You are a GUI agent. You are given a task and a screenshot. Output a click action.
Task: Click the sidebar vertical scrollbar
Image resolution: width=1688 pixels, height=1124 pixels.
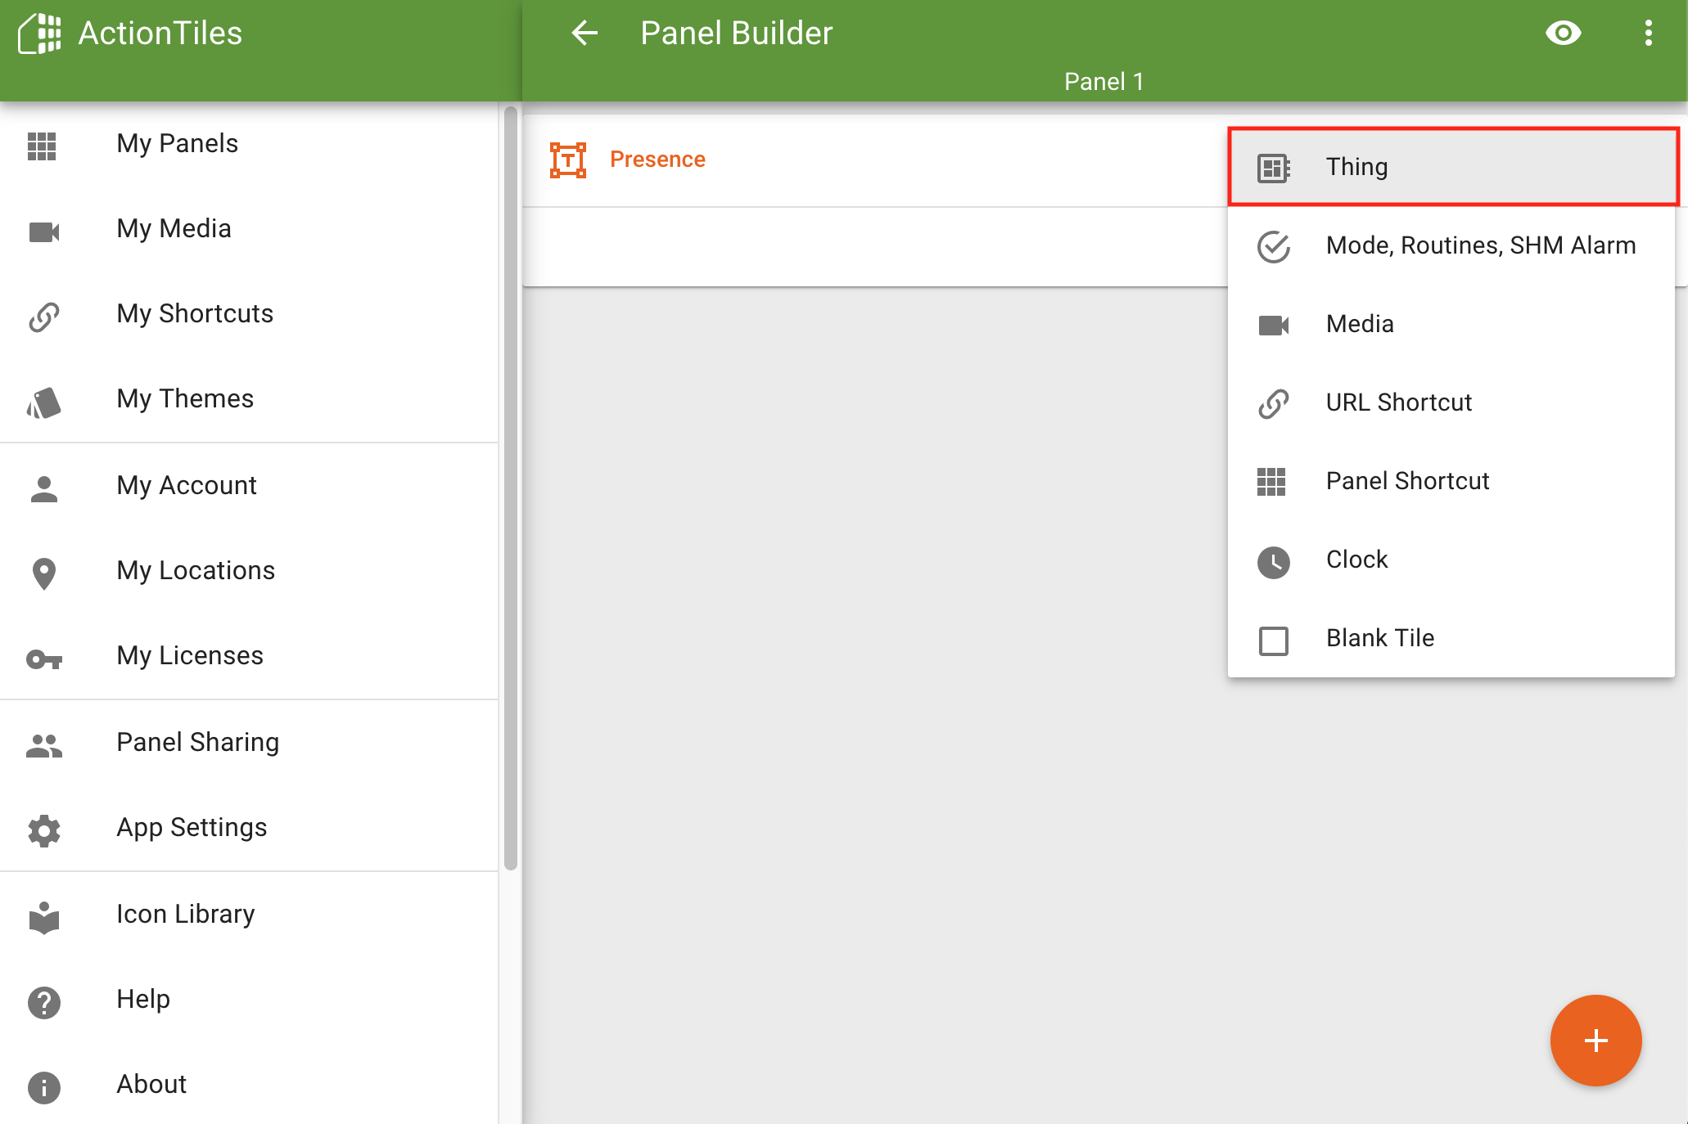pos(511,488)
